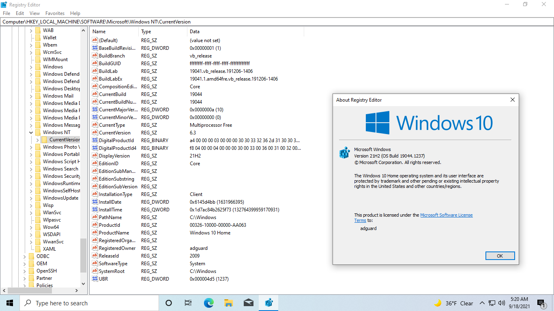The image size is (554, 311).
Task: Collapse the Windows NT tree node
Action: pyautogui.click(x=31, y=132)
